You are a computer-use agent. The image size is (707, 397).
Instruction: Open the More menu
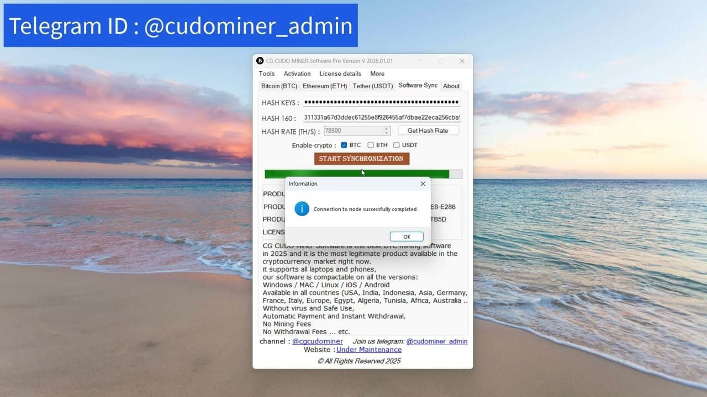[x=377, y=73]
